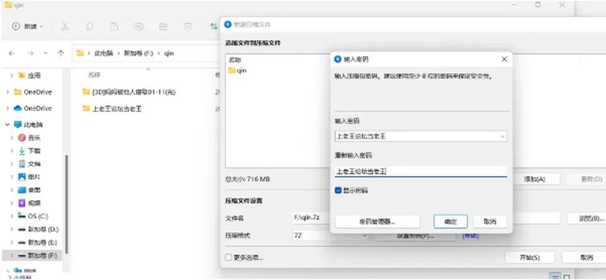The width and height of the screenshot is (606, 280).
Task: Open 应用 in the Explorer sidebar
Action: [x=34, y=76]
